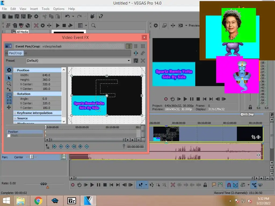
Task: Click the media search magnifier icon
Action: [93, 25]
